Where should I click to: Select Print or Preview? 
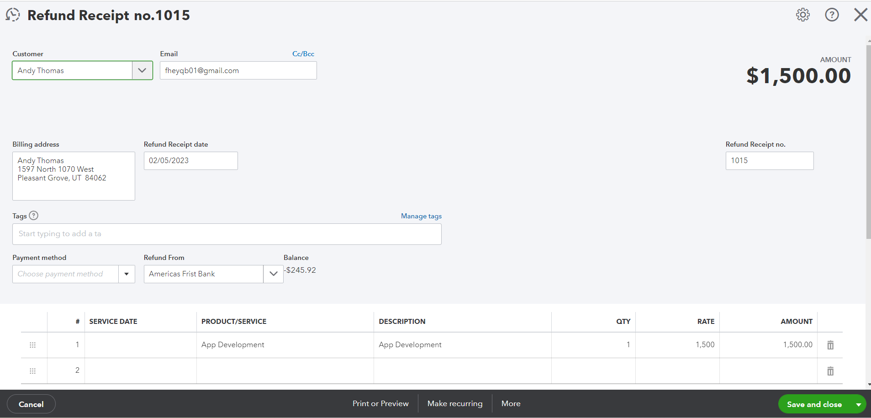click(380, 404)
